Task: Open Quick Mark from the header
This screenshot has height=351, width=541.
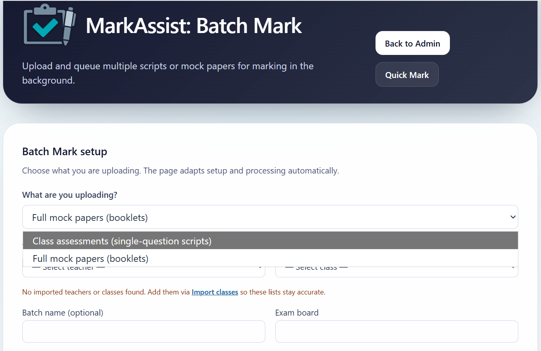Action: pyautogui.click(x=407, y=74)
